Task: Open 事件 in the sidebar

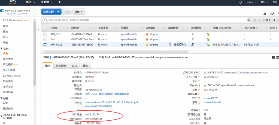Action: [x=5, y=26]
